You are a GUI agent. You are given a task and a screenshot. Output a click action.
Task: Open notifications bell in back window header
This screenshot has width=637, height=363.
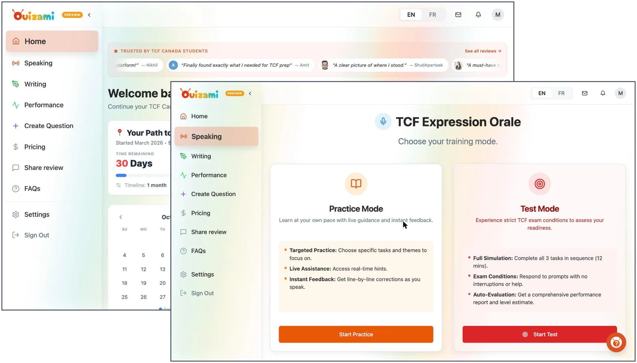[x=478, y=15]
